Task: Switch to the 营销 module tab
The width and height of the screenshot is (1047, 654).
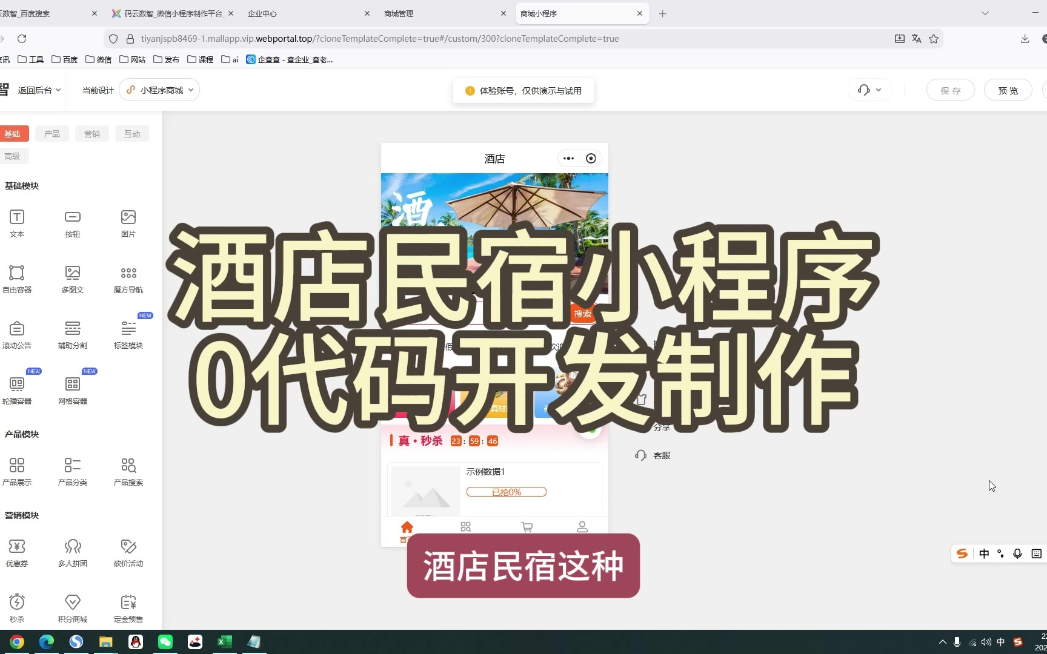Action: 92,134
